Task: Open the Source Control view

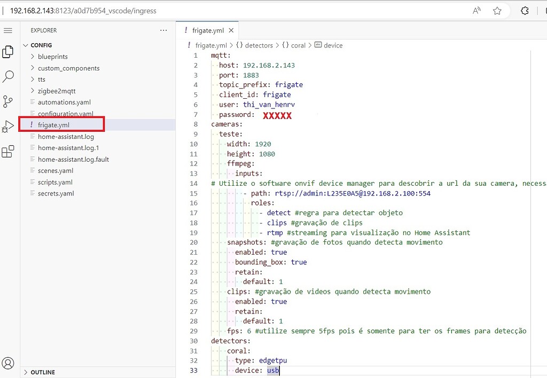Action: coord(8,101)
